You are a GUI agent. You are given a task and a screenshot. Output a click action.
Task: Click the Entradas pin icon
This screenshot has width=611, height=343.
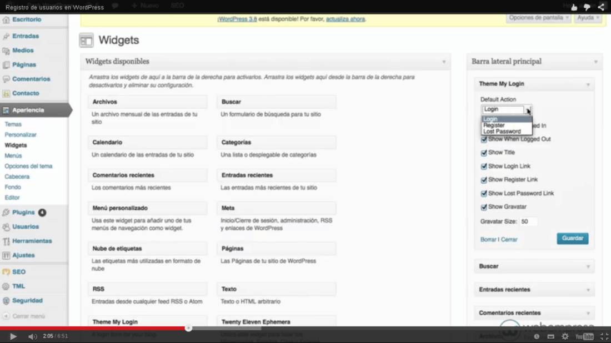click(6, 36)
